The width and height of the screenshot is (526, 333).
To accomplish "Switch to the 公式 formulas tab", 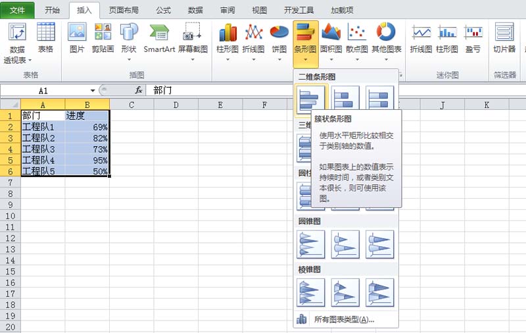I will (163, 11).
